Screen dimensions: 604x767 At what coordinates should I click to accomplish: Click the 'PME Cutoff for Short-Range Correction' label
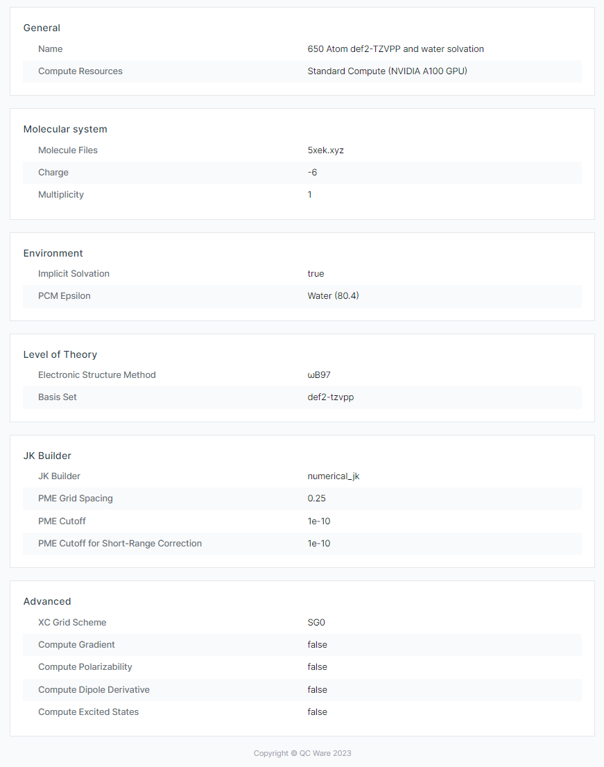(x=120, y=544)
